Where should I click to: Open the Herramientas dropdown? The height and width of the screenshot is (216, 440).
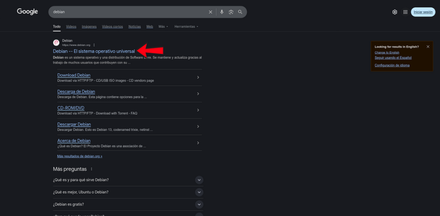point(186,27)
